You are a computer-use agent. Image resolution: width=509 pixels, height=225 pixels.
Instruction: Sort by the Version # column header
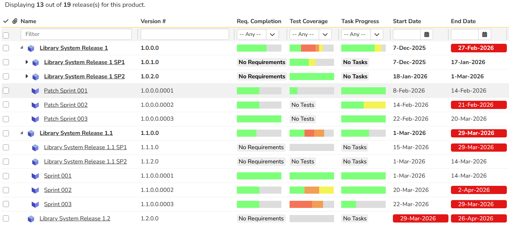tap(153, 21)
